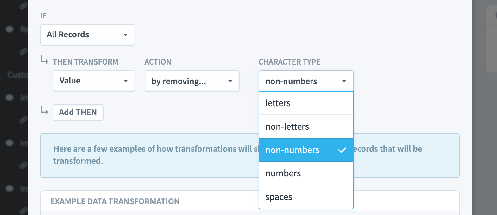Click the arrow icon before THEN TRANSFORM
Viewport: 497px width, 215px height.
44,59
